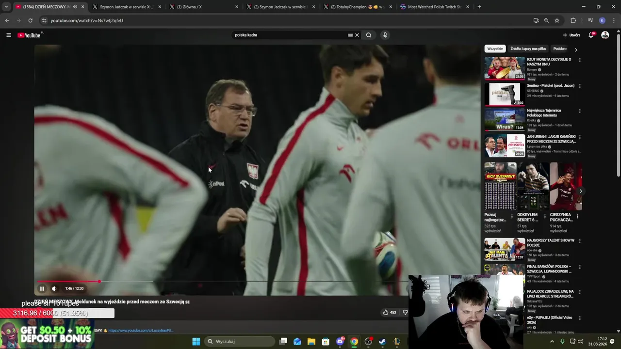This screenshot has width=621, height=349.
Task: Open Chrome extensions puzzle icon
Action: 573,20
